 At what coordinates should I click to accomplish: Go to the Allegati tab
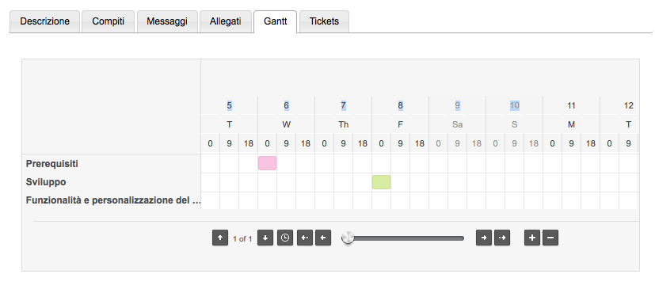(x=226, y=21)
